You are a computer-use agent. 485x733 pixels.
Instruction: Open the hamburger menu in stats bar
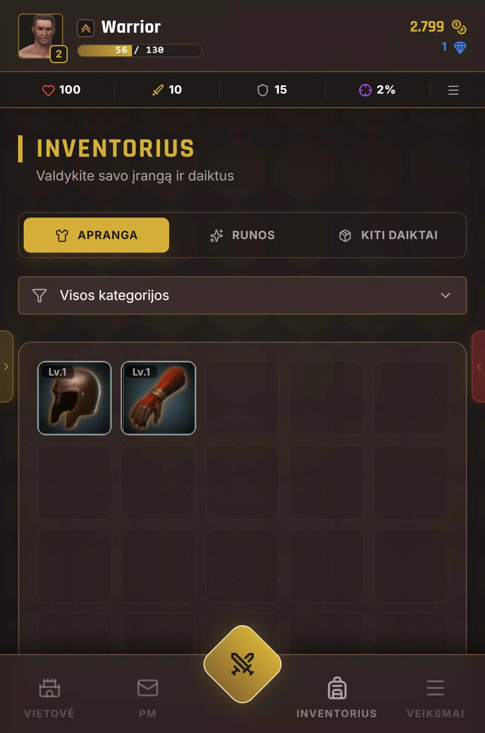pos(453,90)
